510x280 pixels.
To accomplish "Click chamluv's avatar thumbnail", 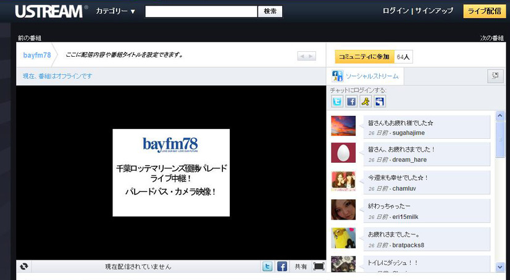I will [x=343, y=181].
